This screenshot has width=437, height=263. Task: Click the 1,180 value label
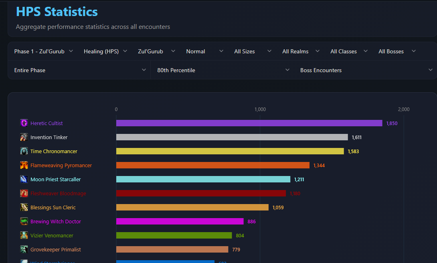(x=295, y=194)
